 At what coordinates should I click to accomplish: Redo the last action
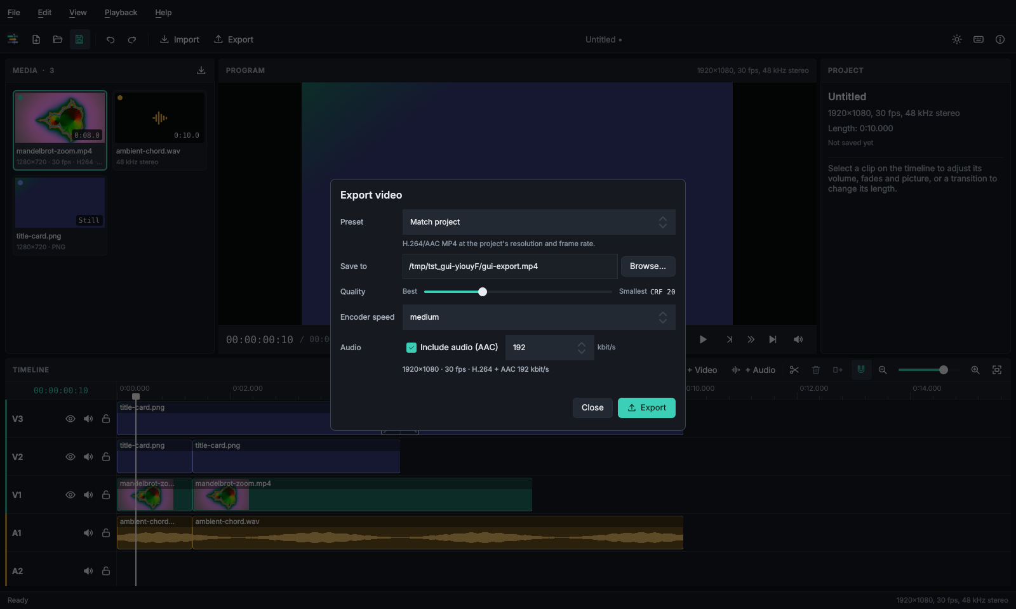click(x=132, y=39)
